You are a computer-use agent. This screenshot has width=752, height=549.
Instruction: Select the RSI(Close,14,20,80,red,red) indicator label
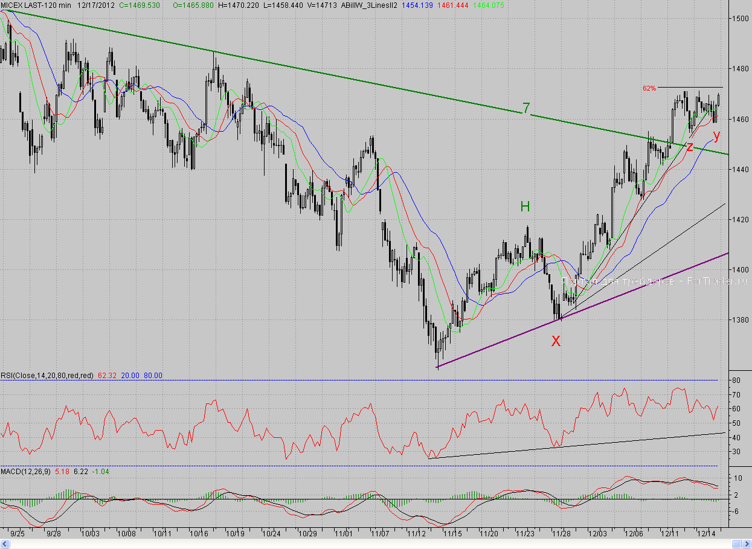click(x=47, y=375)
